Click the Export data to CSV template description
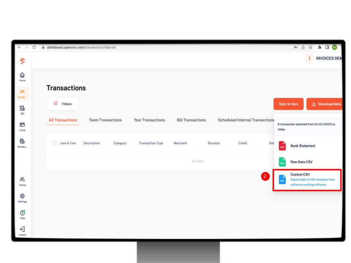This screenshot has width=351, height=263. [313, 182]
